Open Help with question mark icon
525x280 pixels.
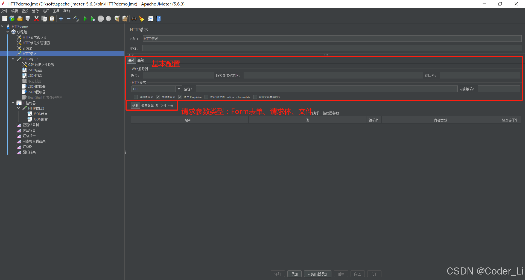158,19
